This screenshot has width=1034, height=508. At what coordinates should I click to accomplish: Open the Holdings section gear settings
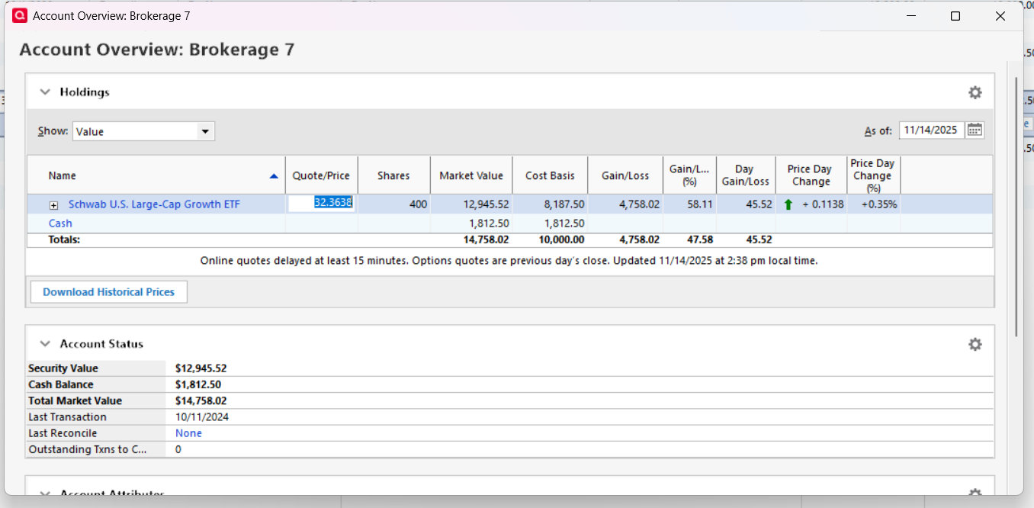975,92
